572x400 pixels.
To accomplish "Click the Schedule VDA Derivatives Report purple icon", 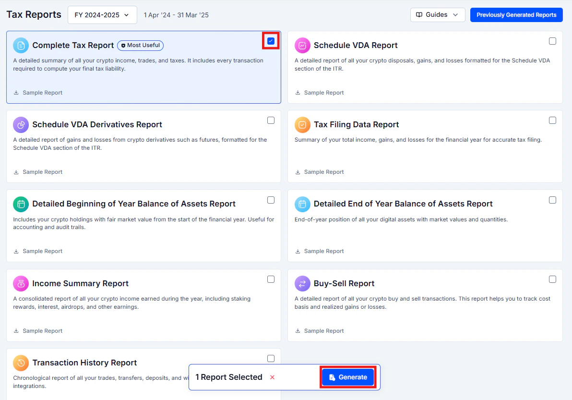I will [x=21, y=125].
